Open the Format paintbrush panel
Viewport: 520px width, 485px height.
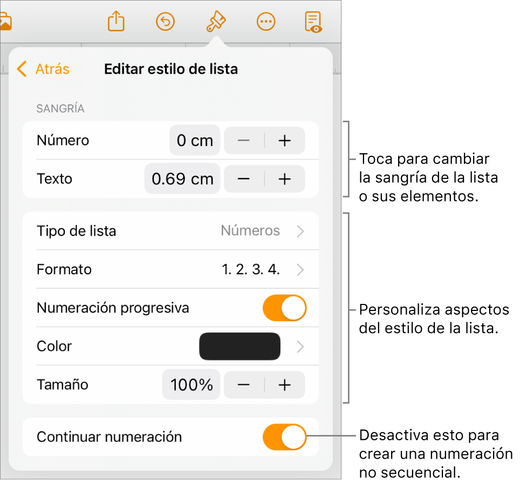pos(216,22)
